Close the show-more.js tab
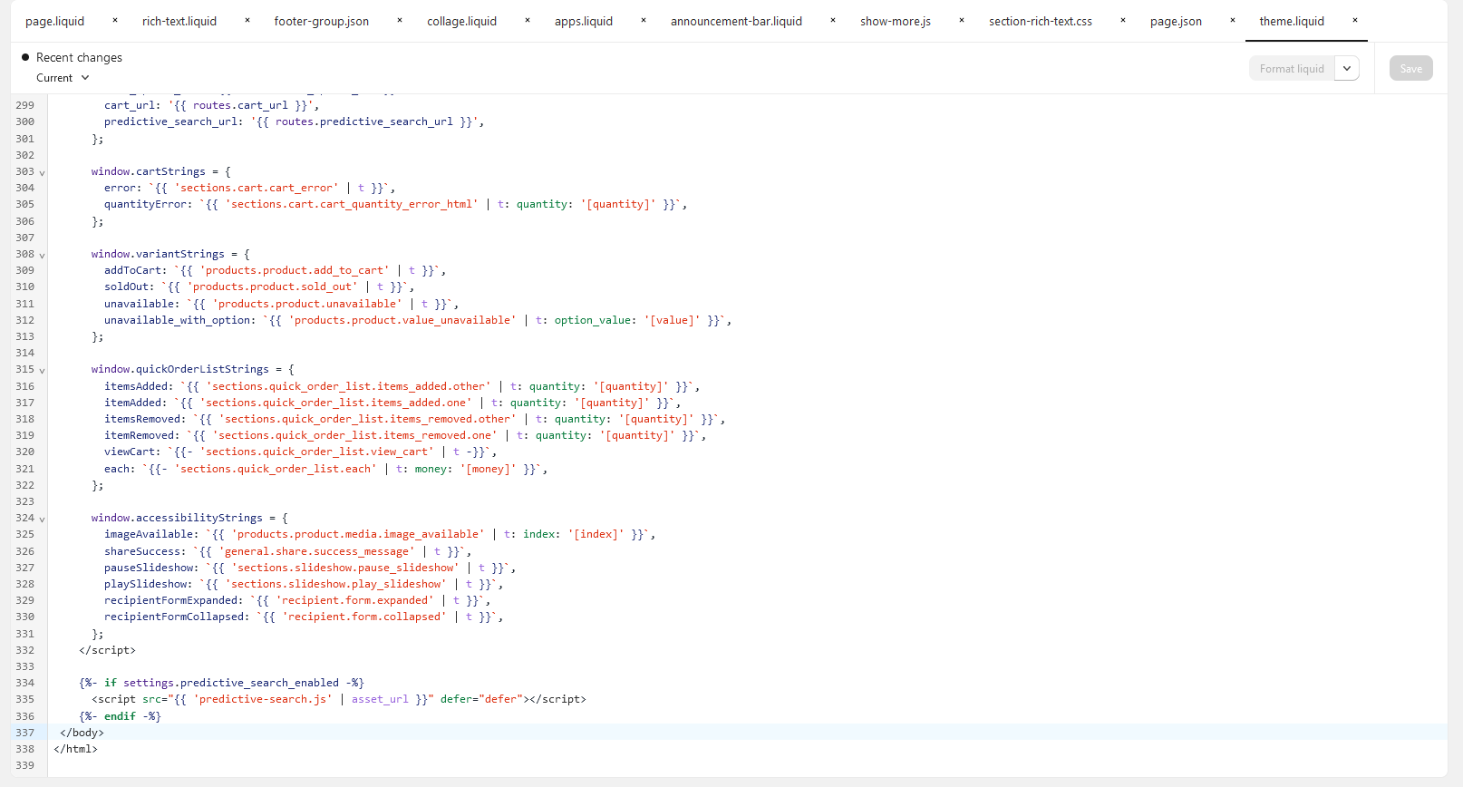 pyautogui.click(x=962, y=21)
